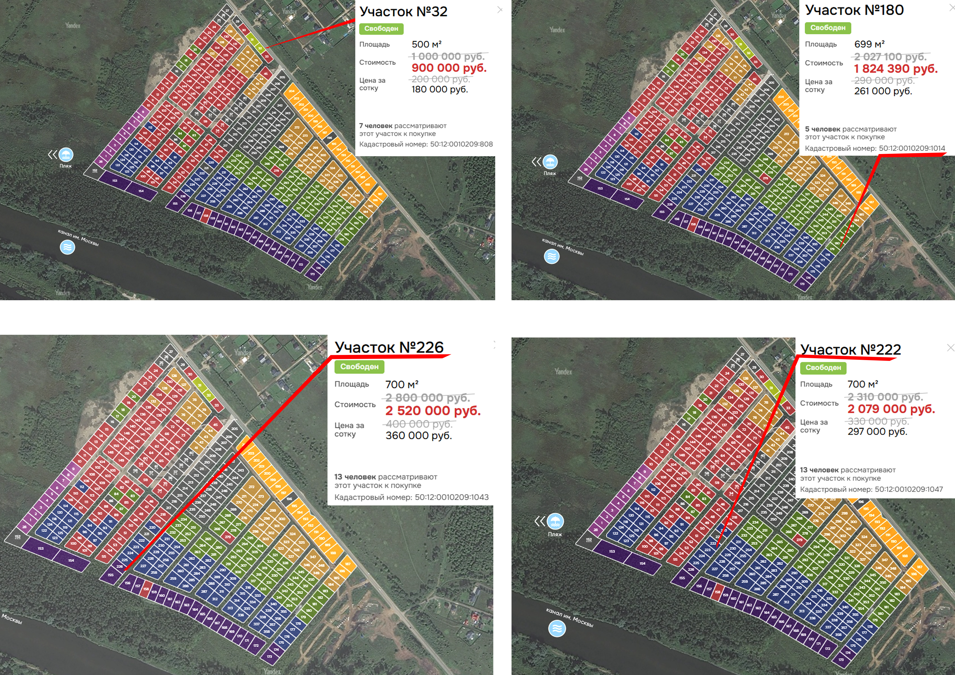Screen dimensions: 955x675
Task: Click the 2 520 000 руб. price
Action: pyautogui.click(x=433, y=410)
